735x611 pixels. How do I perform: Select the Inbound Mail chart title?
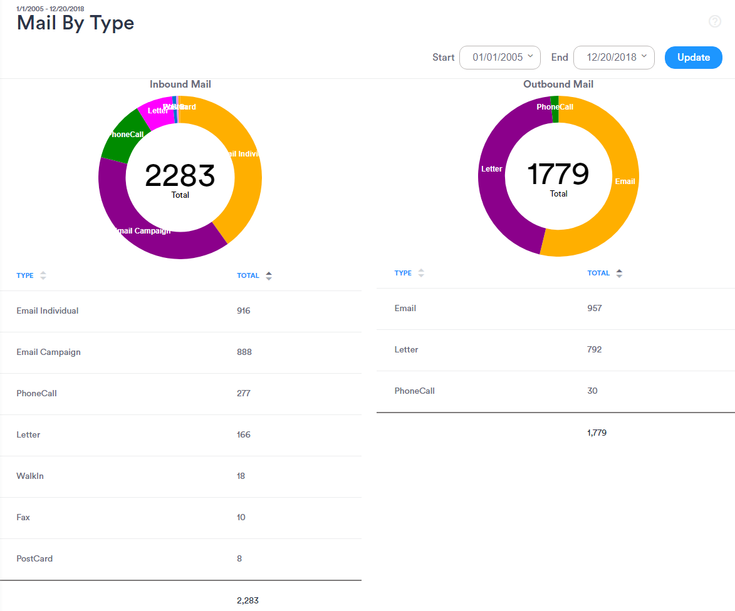[180, 84]
